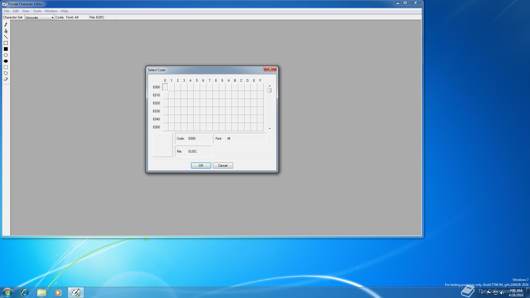Select the Hollow Rectangle tool
The image size is (530, 298).
coord(6,43)
